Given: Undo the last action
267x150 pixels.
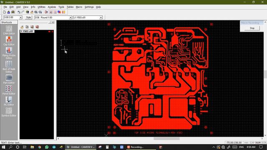Looking at the screenshot, I should tap(19, 12).
